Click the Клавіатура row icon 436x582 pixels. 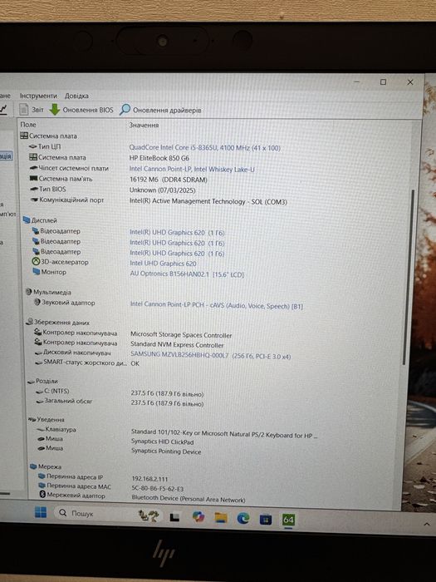click(x=41, y=430)
